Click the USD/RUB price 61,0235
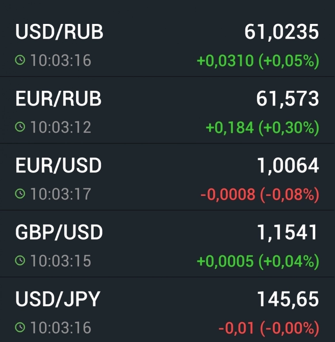Image resolution: width=335 pixels, height=342 pixels. [282, 32]
